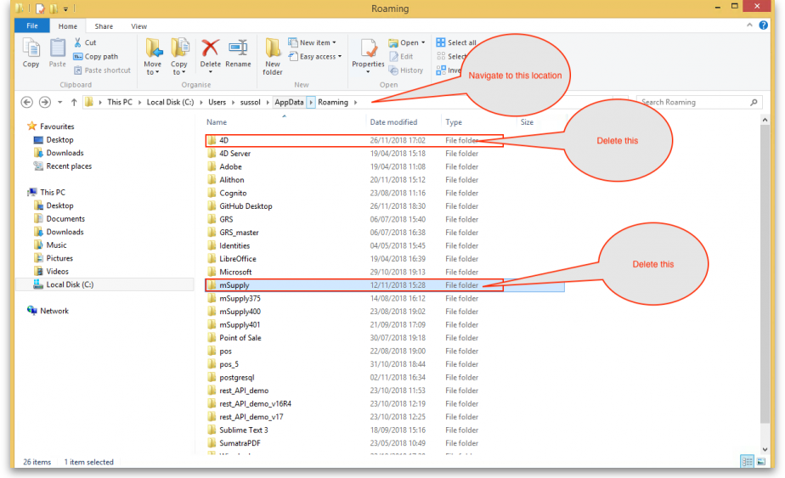785x478 pixels.
Task: Open the File menu tab
Action: coord(31,26)
